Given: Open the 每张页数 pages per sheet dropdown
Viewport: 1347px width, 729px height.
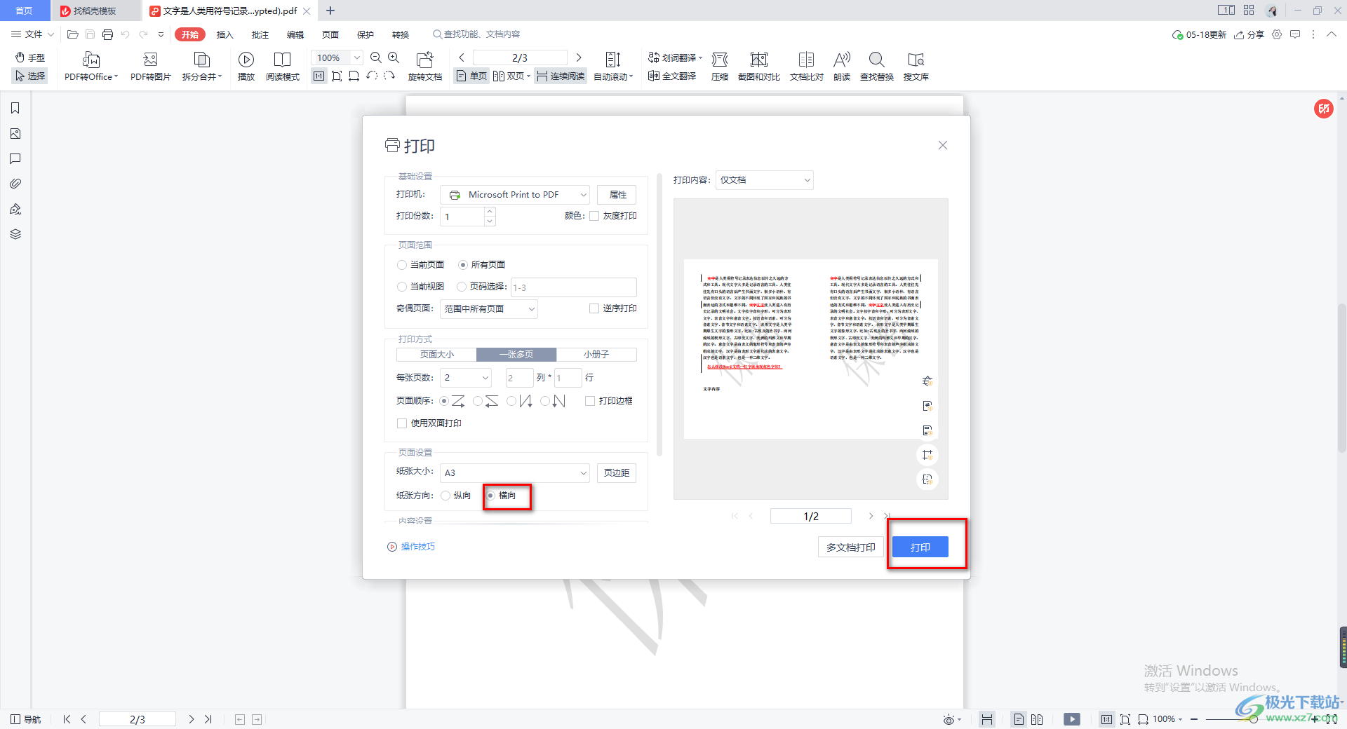Looking at the screenshot, I should 466,378.
